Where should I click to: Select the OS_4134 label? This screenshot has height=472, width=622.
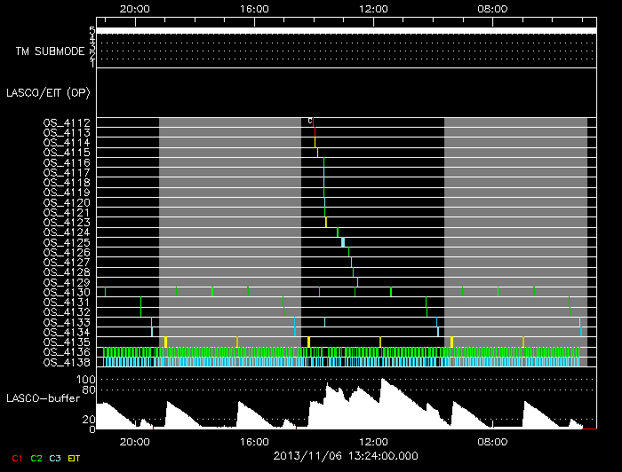[67, 332]
